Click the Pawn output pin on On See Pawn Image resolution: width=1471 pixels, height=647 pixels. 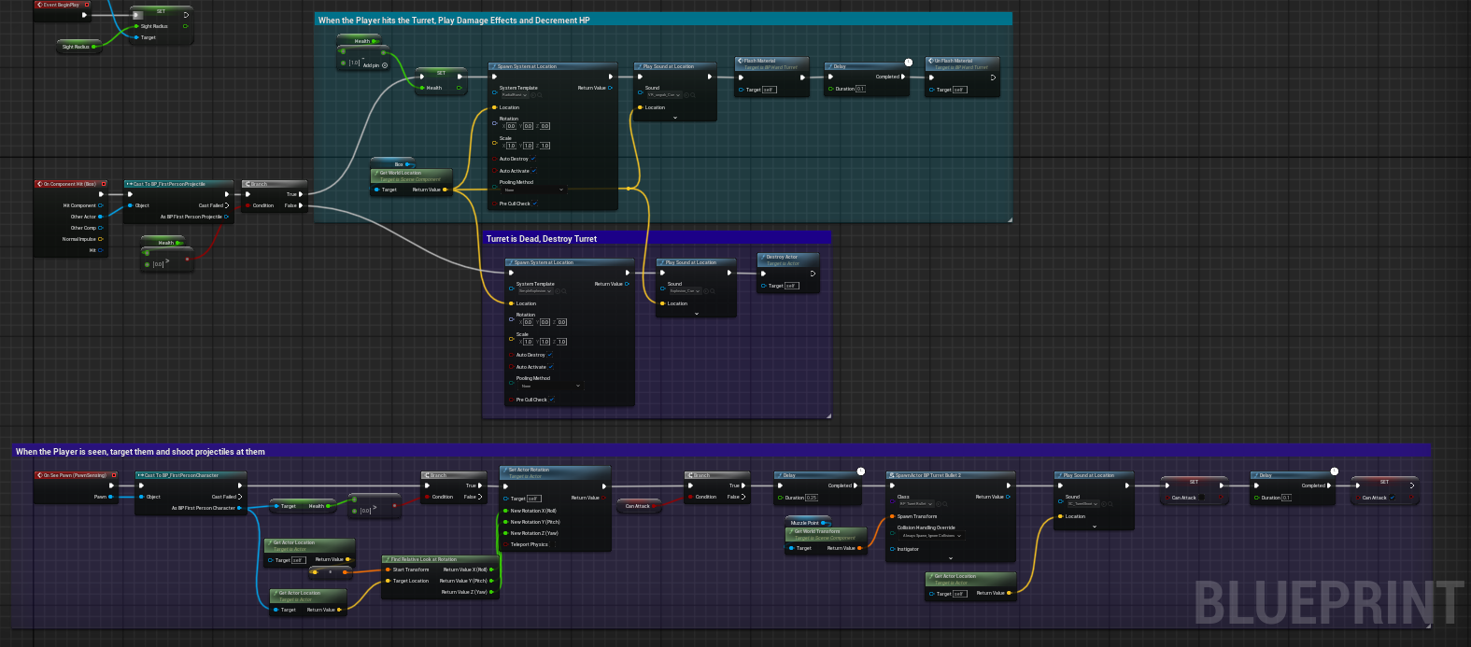click(x=111, y=497)
